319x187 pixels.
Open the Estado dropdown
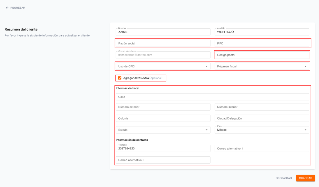(x=163, y=130)
